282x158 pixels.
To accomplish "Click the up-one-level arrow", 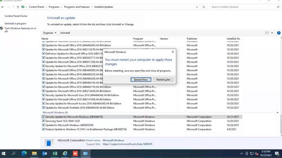I will coord(18,7).
